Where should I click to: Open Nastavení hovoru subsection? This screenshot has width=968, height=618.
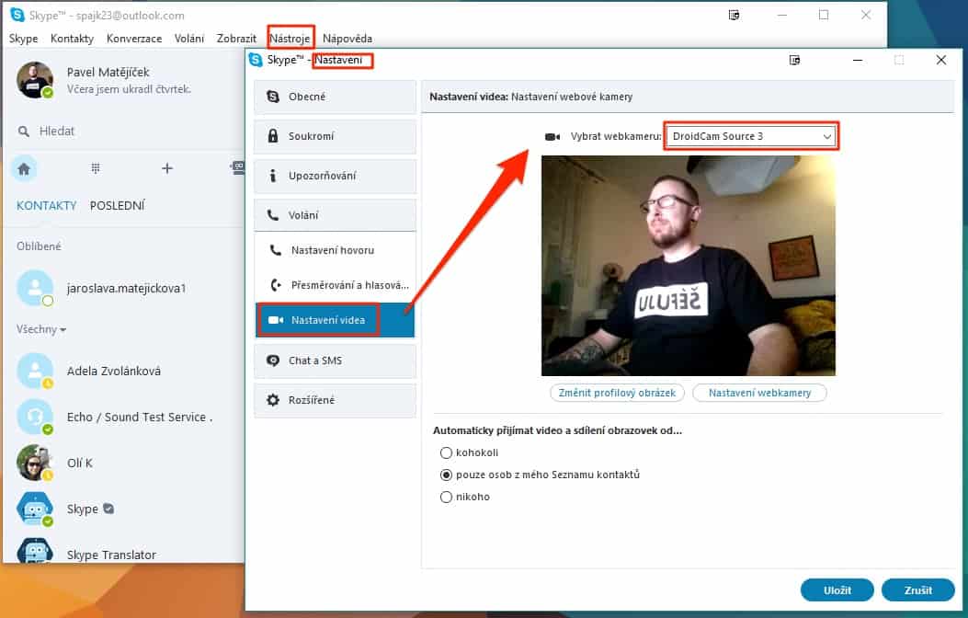tap(336, 250)
